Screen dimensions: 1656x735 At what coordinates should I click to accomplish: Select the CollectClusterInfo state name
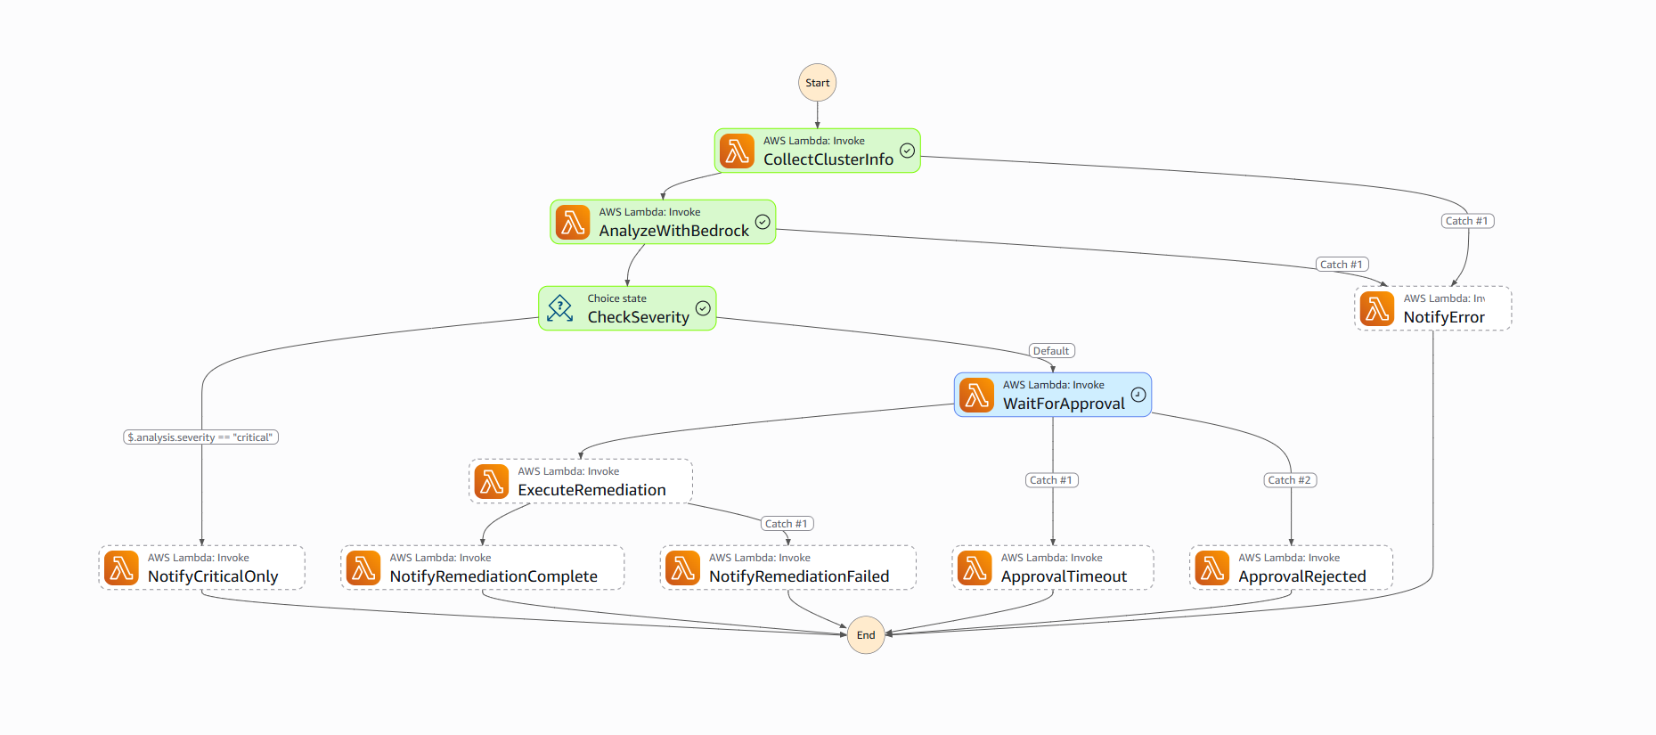(x=828, y=159)
